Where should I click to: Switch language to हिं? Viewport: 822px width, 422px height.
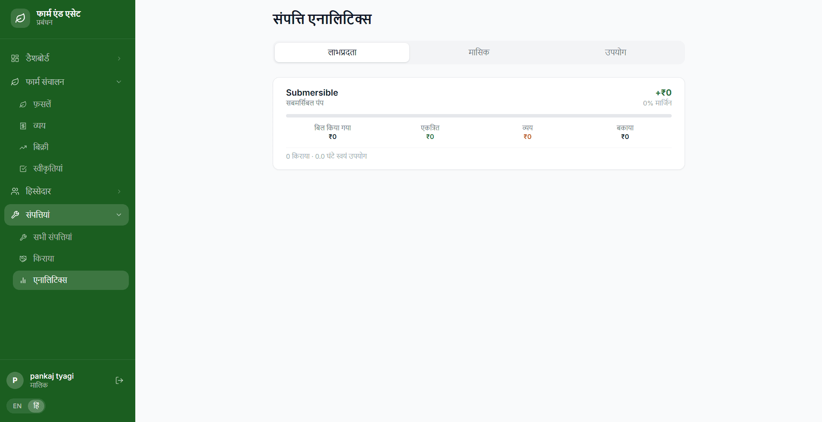click(x=36, y=406)
